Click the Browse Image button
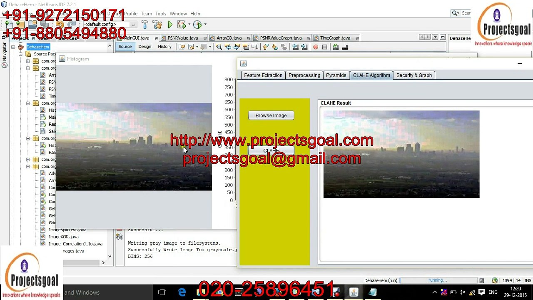 coord(271,115)
